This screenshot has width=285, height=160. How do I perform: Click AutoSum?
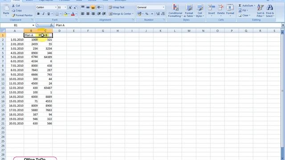tap(246, 6)
